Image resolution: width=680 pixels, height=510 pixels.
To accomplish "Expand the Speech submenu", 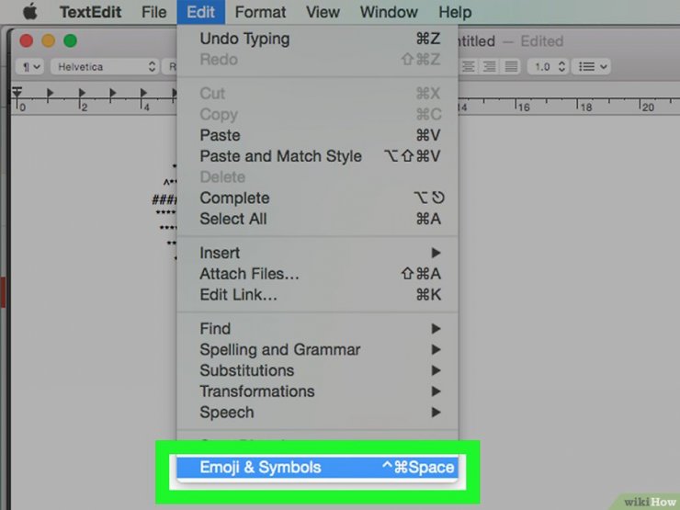I will tap(317, 412).
